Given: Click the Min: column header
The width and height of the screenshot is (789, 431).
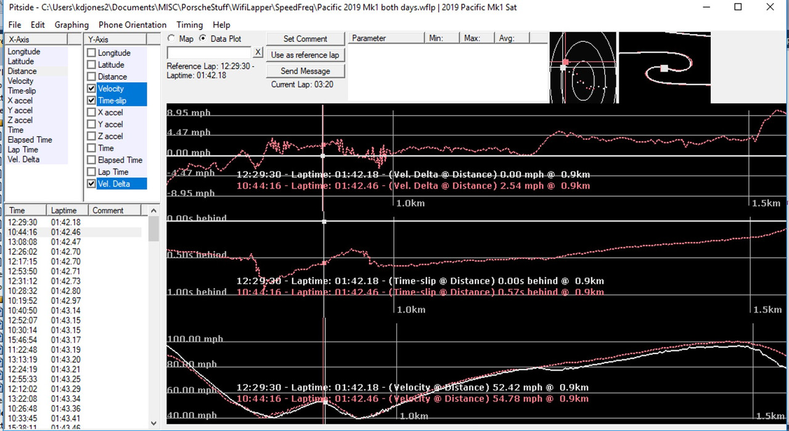Looking at the screenshot, I should tap(443, 38).
